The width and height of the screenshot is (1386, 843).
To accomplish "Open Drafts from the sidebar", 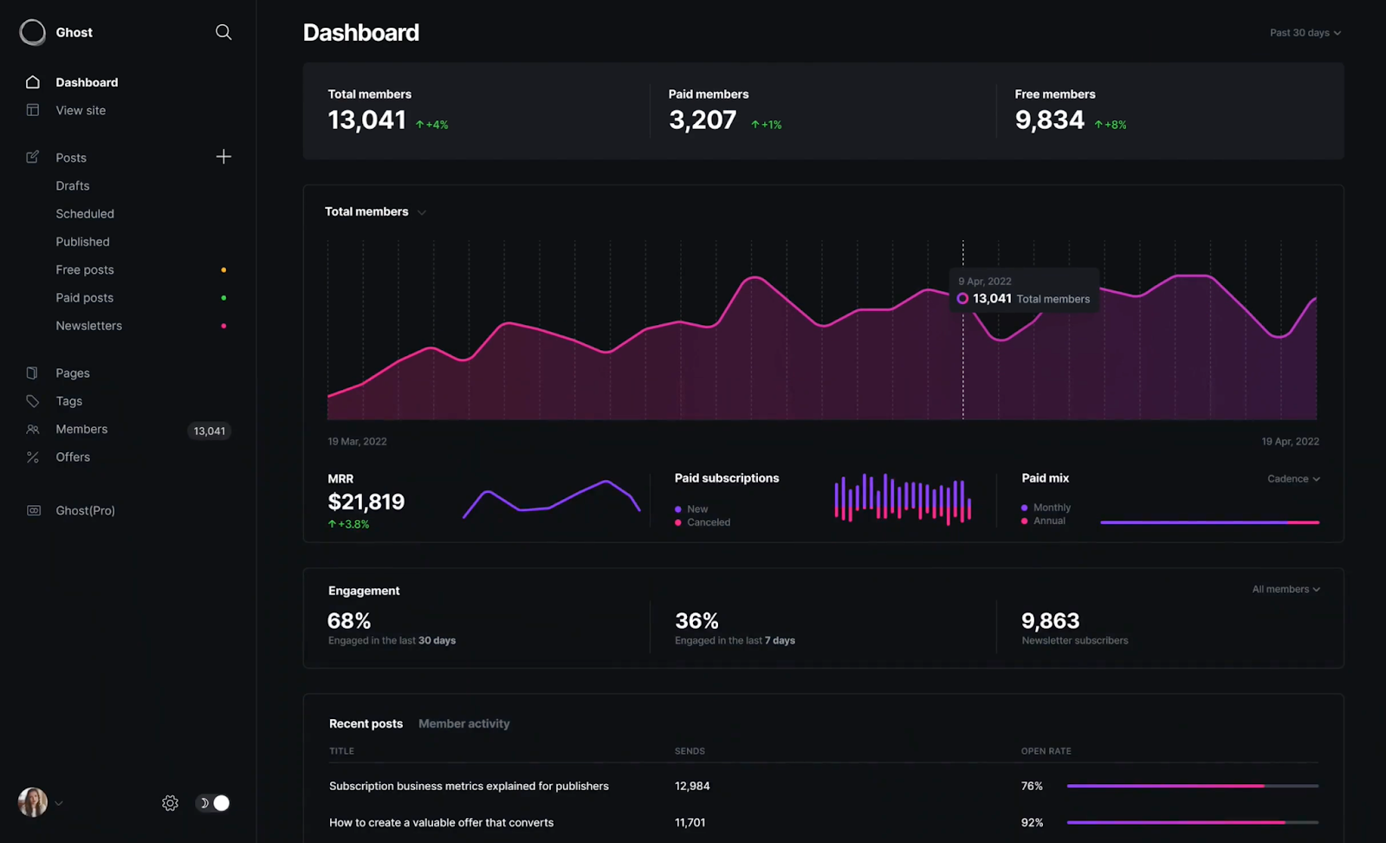I will (x=73, y=185).
